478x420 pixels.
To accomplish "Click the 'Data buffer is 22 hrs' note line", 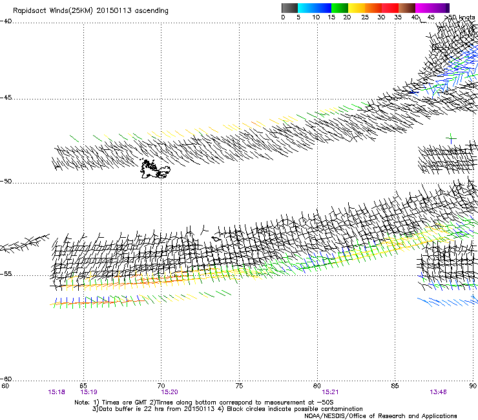I will pos(227,409).
